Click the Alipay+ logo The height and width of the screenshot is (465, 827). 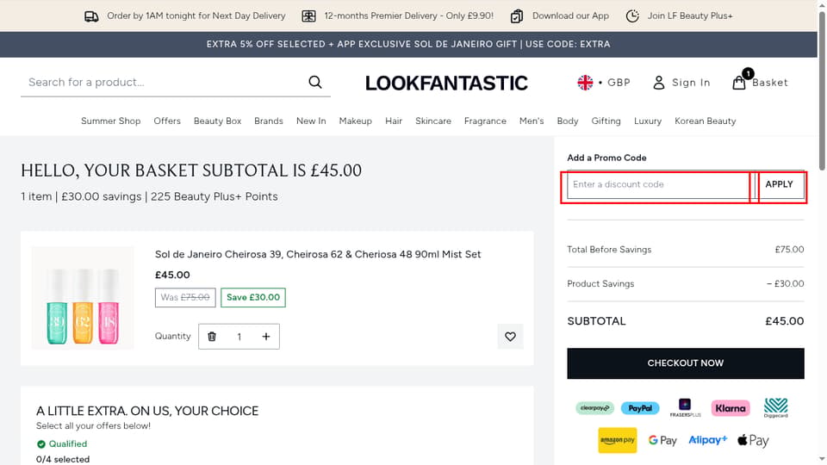tap(708, 440)
